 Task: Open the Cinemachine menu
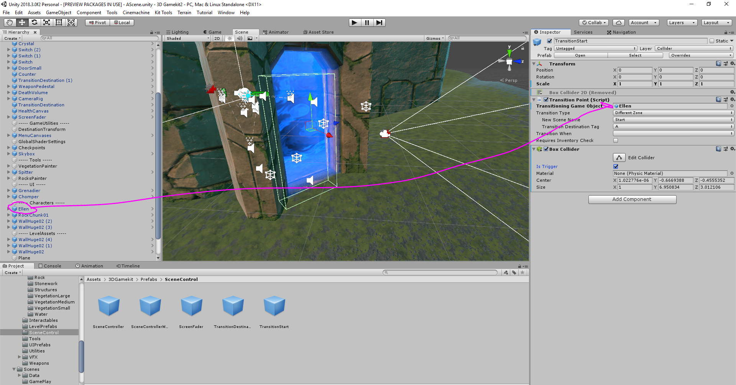coord(136,13)
